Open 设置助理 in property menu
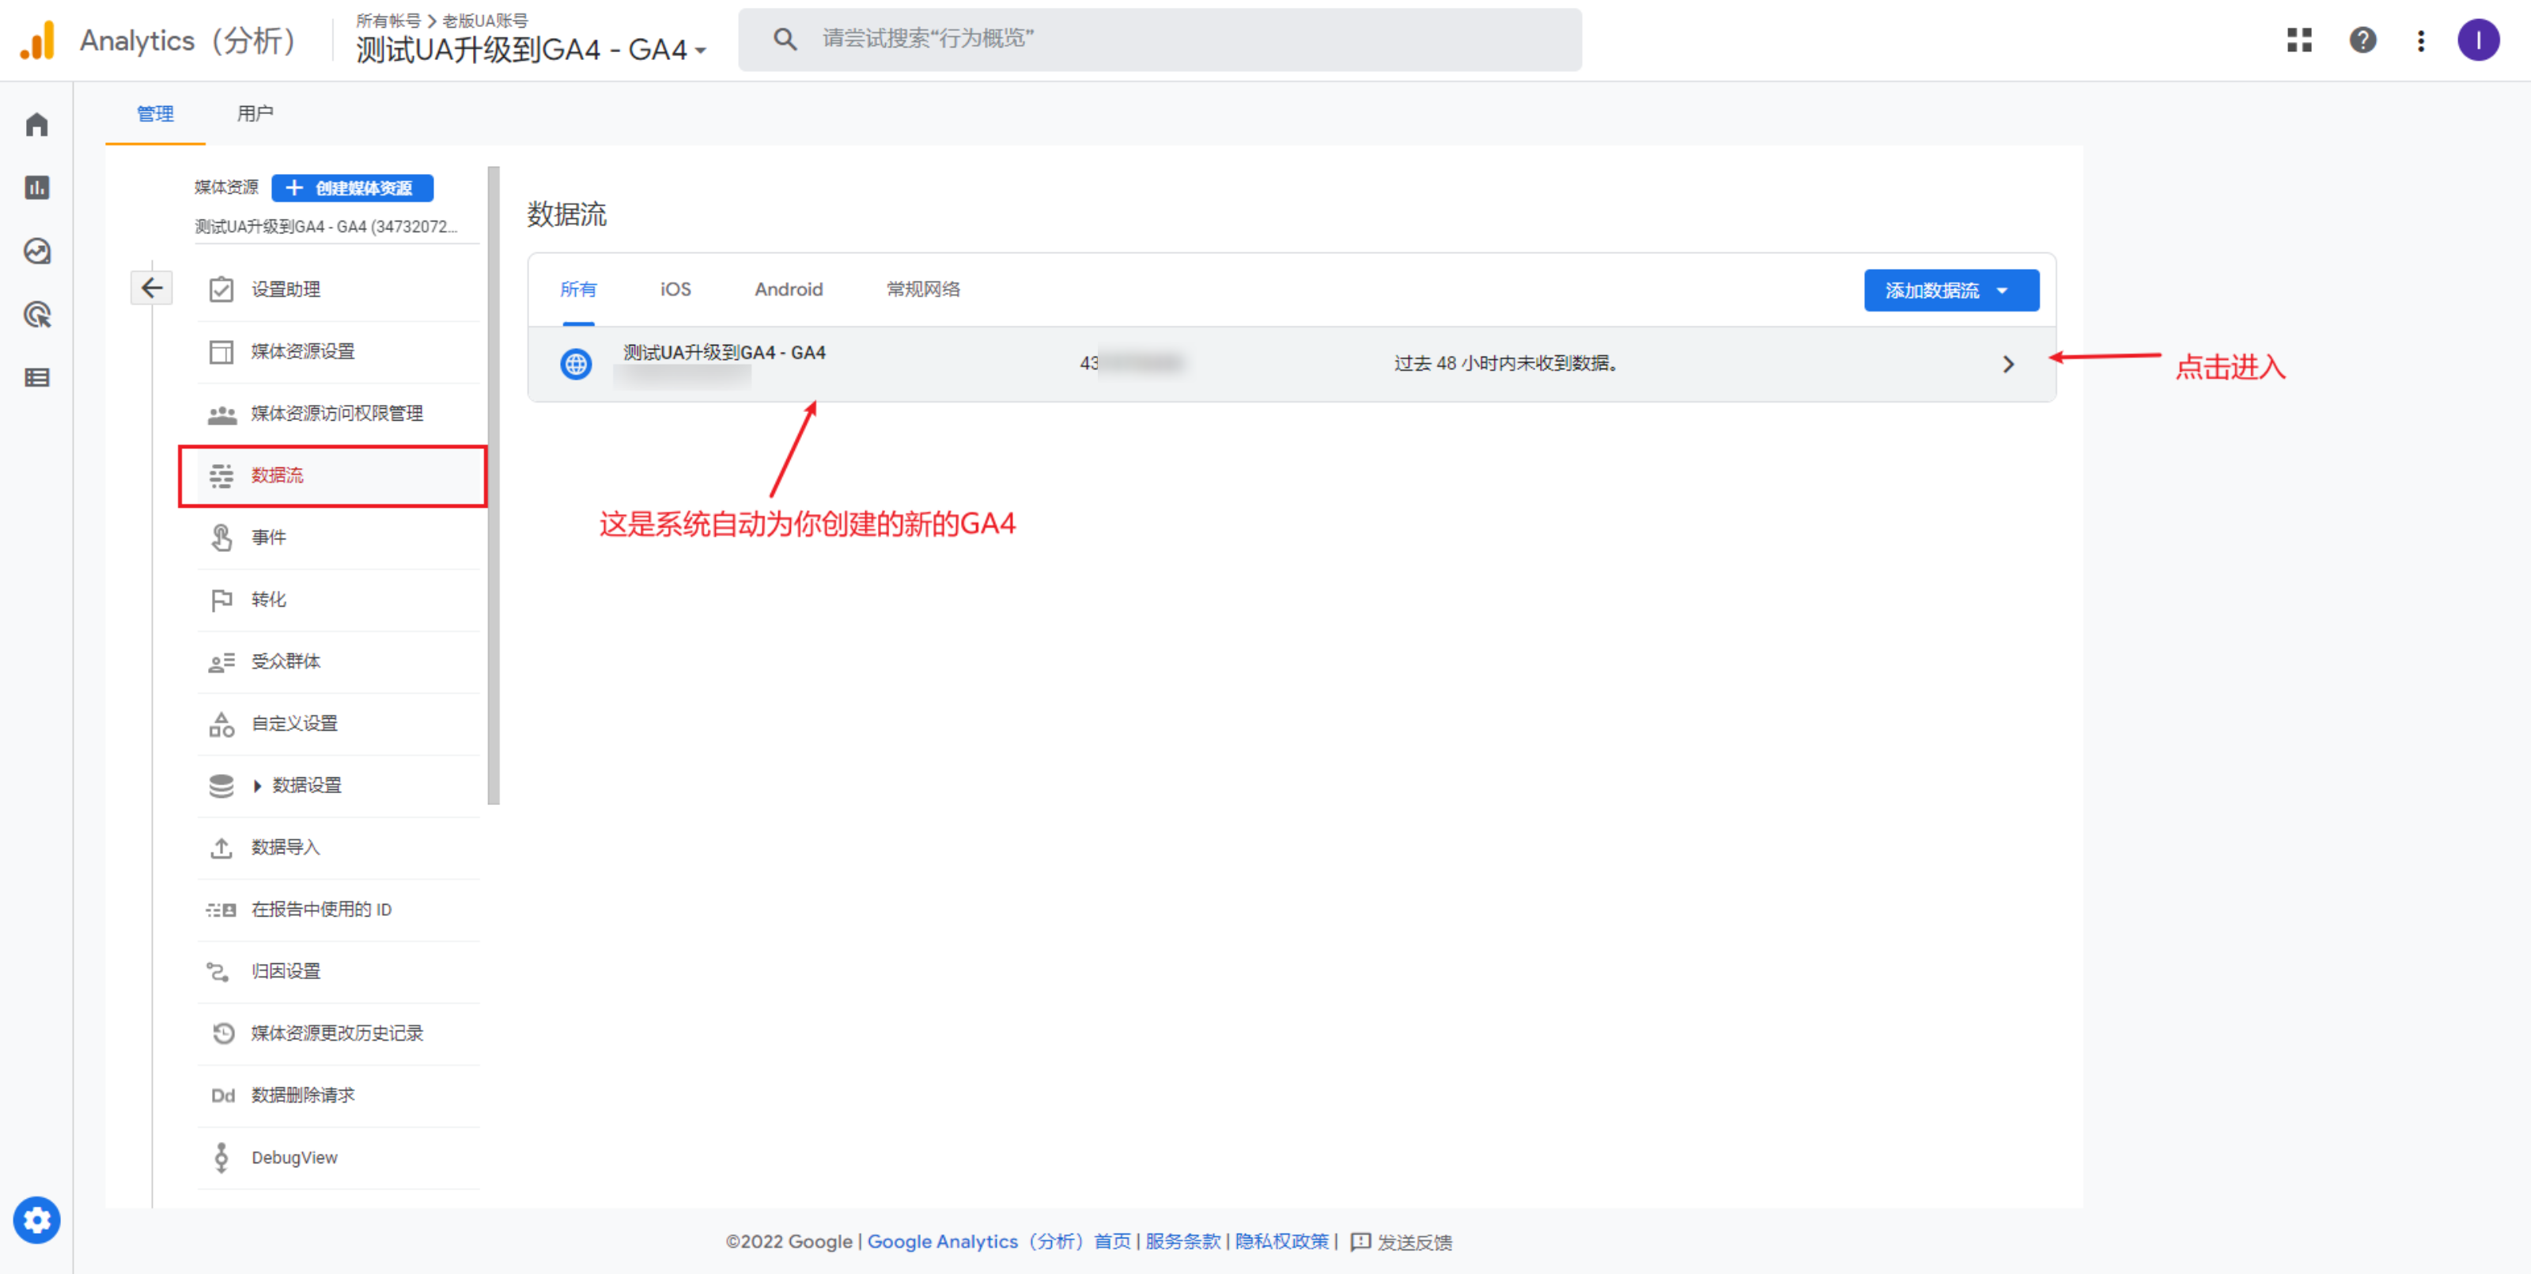The height and width of the screenshot is (1274, 2531). [285, 289]
